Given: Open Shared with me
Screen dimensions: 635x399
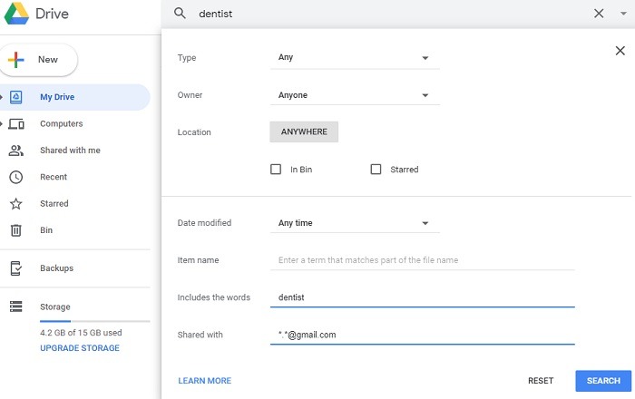Looking at the screenshot, I should click(70, 151).
